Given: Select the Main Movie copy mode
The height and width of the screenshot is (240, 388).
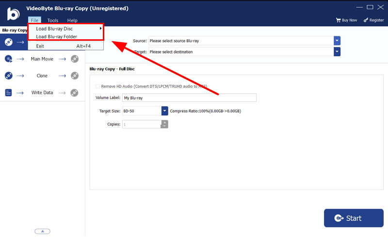Looking at the screenshot, I should click(42, 59).
